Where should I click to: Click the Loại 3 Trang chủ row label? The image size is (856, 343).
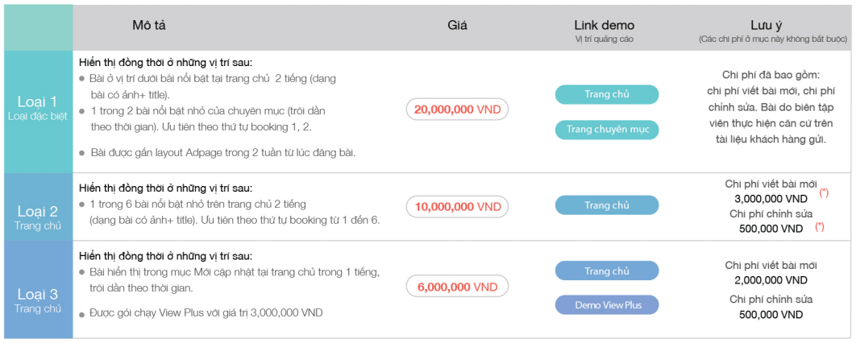click(x=38, y=300)
